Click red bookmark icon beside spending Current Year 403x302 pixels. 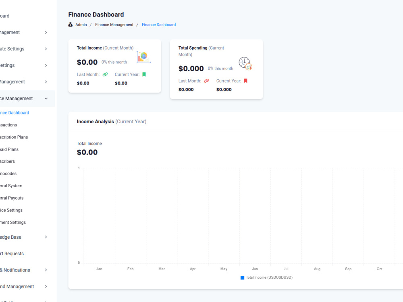point(246,81)
